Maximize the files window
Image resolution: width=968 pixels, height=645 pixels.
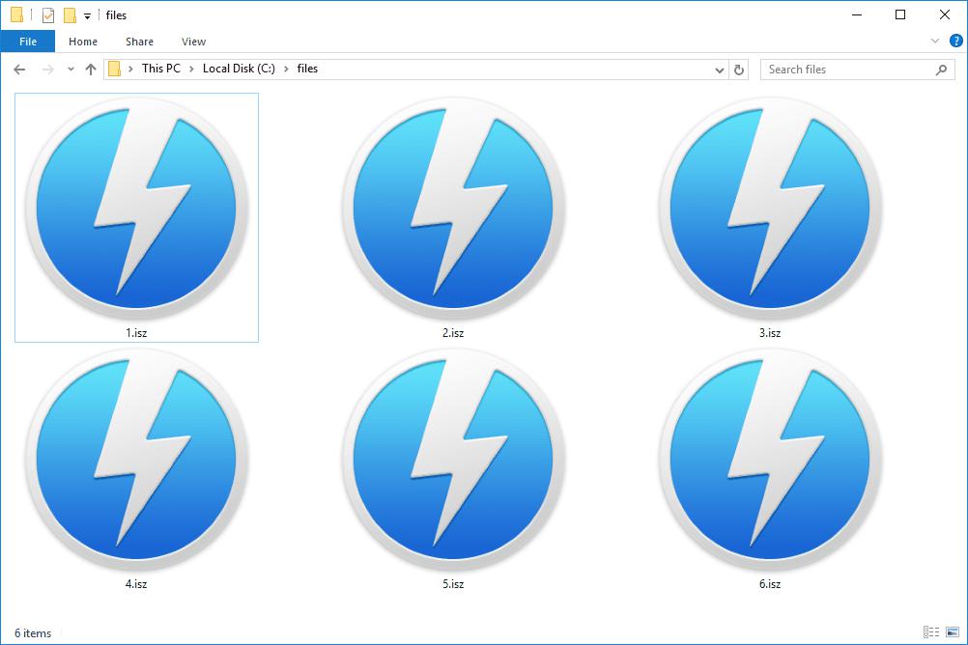pyautogui.click(x=900, y=14)
